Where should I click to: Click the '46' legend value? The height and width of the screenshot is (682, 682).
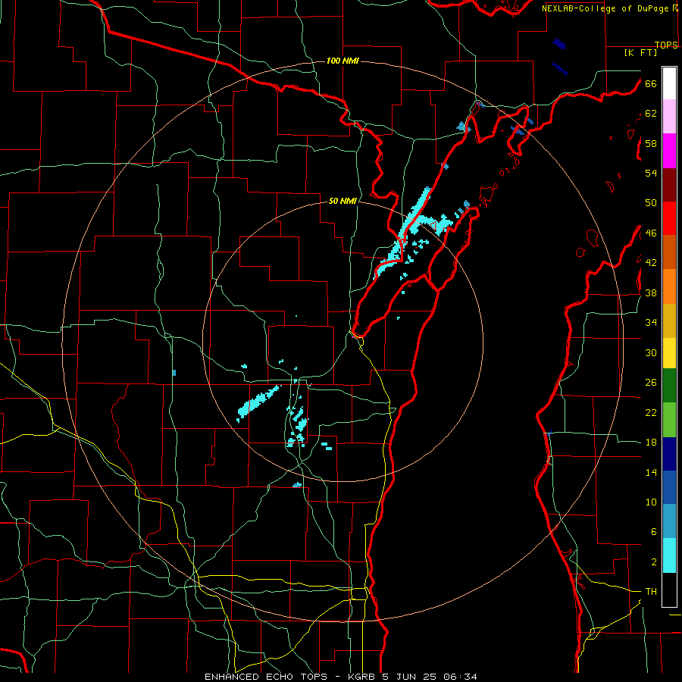point(651,233)
